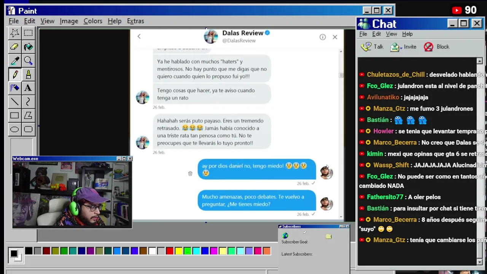Viewport: 487px width, 274px height.
Task: Open the Extras menu in Paint
Action: click(x=135, y=21)
